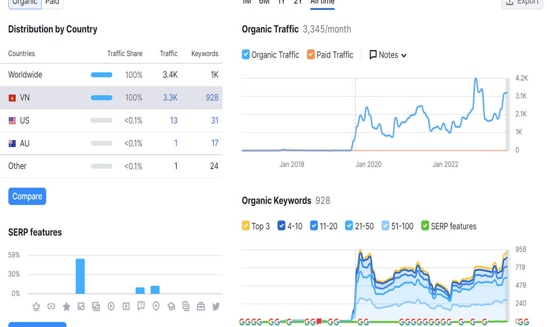The height and width of the screenshot is (327, 547).
Task: Select the Other countries row label
Action: 17,166
